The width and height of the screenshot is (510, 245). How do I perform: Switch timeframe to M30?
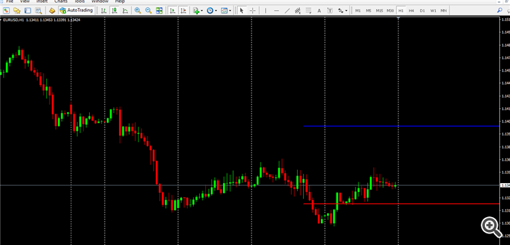(390, 11)
